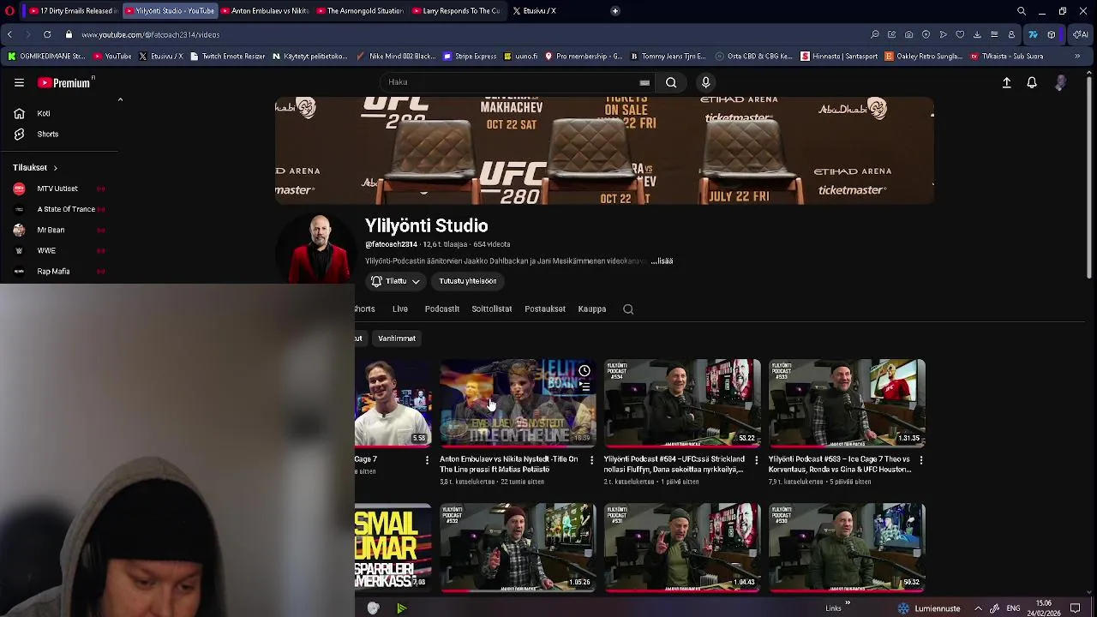
Task: Play Ylilyönti Podcast #533 thumbnail
Action: [x=847, y=403]
